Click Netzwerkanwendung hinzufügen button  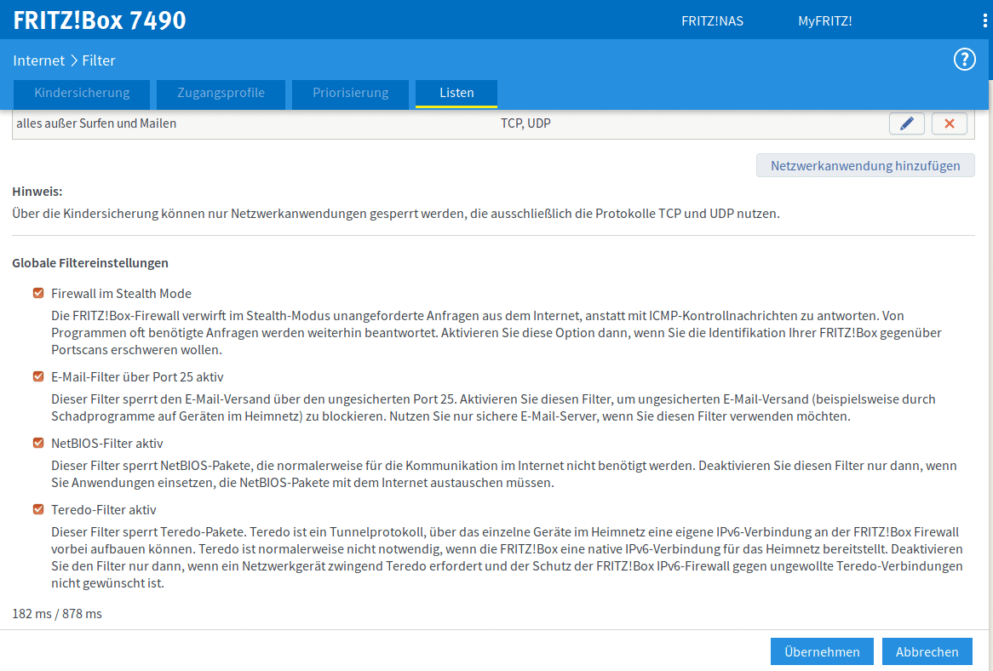865,165
